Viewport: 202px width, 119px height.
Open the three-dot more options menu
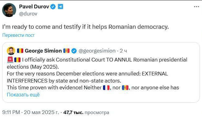(196, 7)
